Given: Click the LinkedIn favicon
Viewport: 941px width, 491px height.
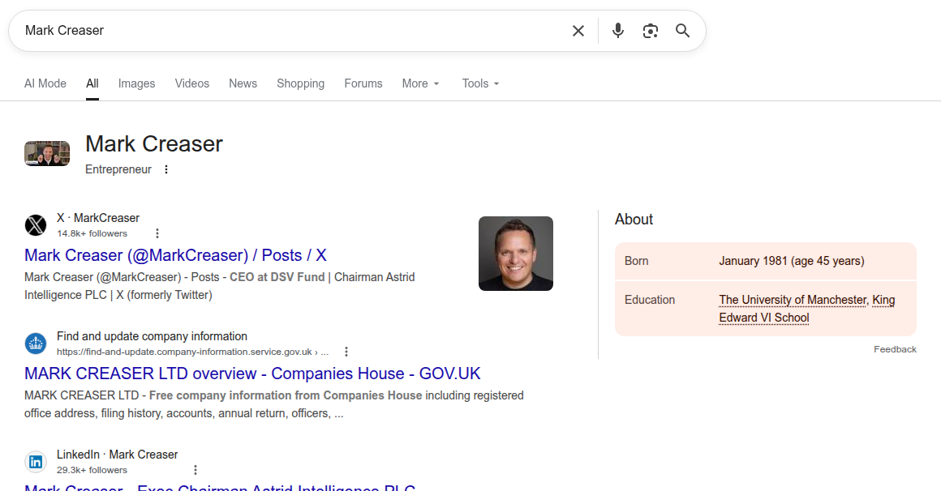Looking at the screenshot, I should pos(36,462).
